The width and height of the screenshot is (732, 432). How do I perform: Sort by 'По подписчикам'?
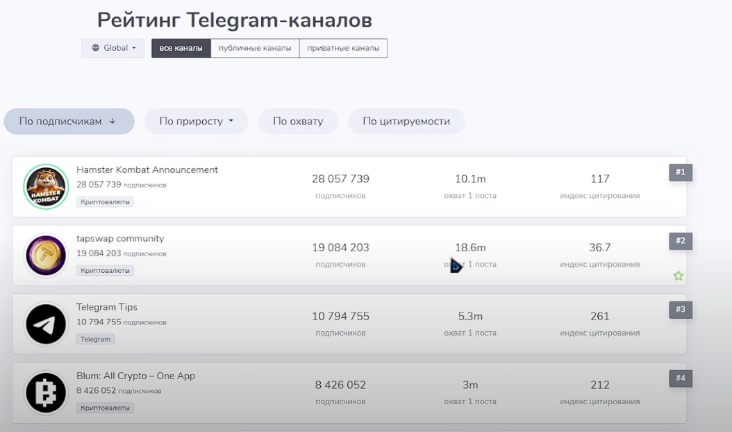pyautogui.click(x=69, y=122)
